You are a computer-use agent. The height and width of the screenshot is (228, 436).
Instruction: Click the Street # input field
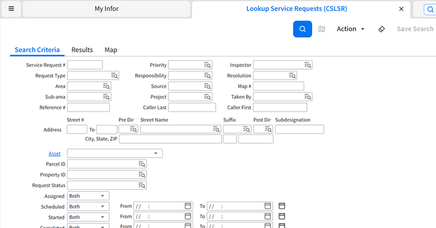click(x=77, y=129)
